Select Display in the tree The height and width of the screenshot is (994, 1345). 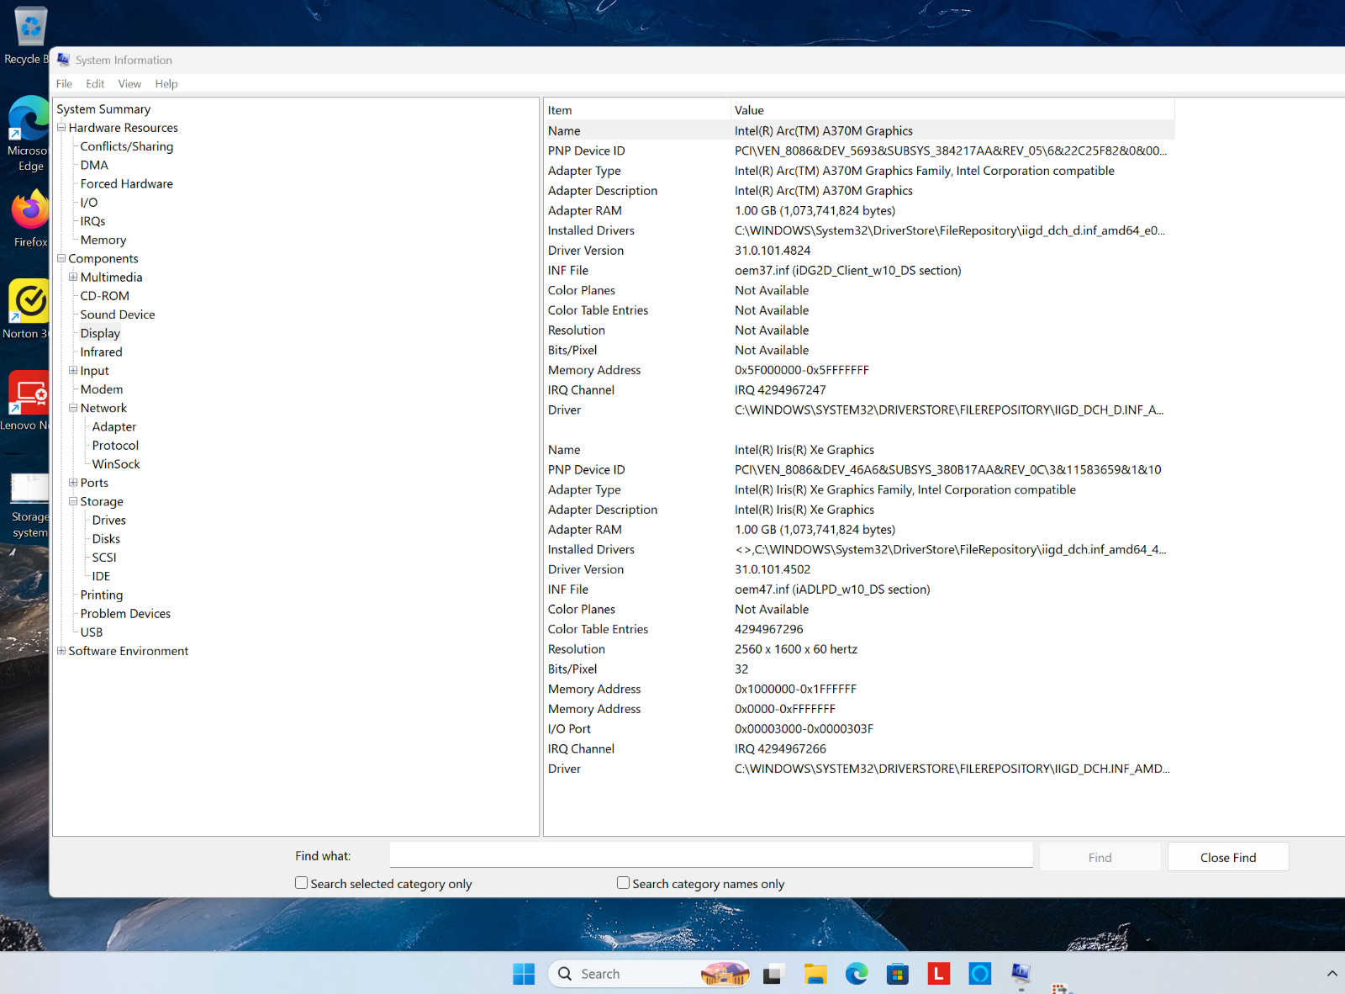point(100,333)
